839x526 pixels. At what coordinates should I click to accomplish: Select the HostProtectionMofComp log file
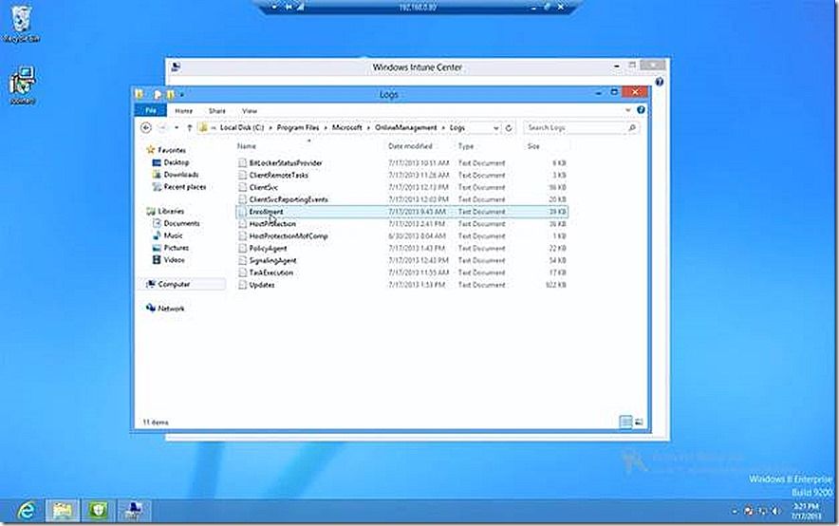[x=289, y=236]
